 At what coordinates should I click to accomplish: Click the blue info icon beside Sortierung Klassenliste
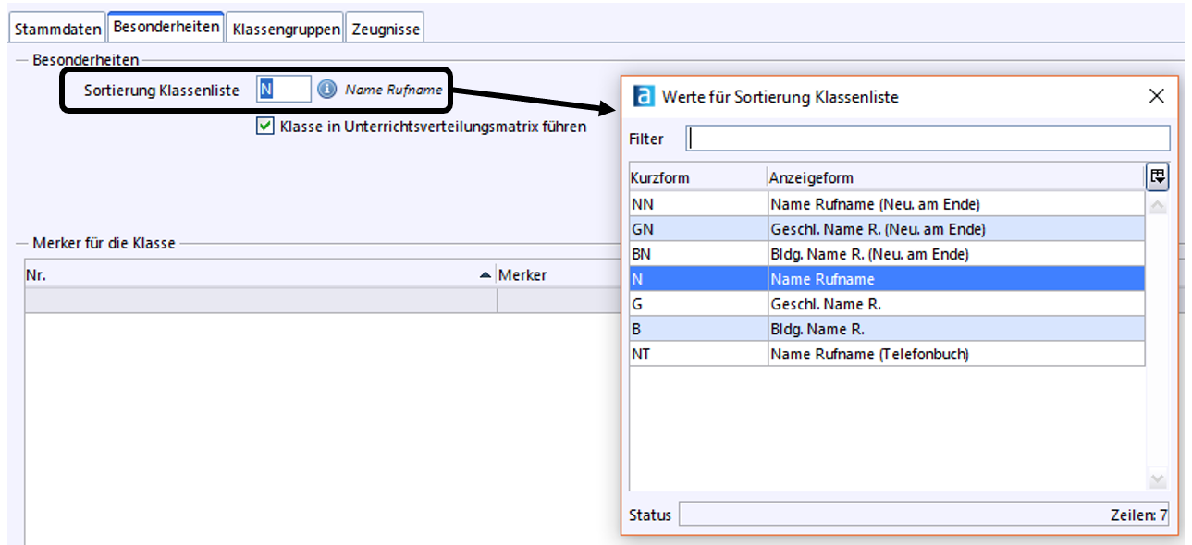click(x=327, y=90)
